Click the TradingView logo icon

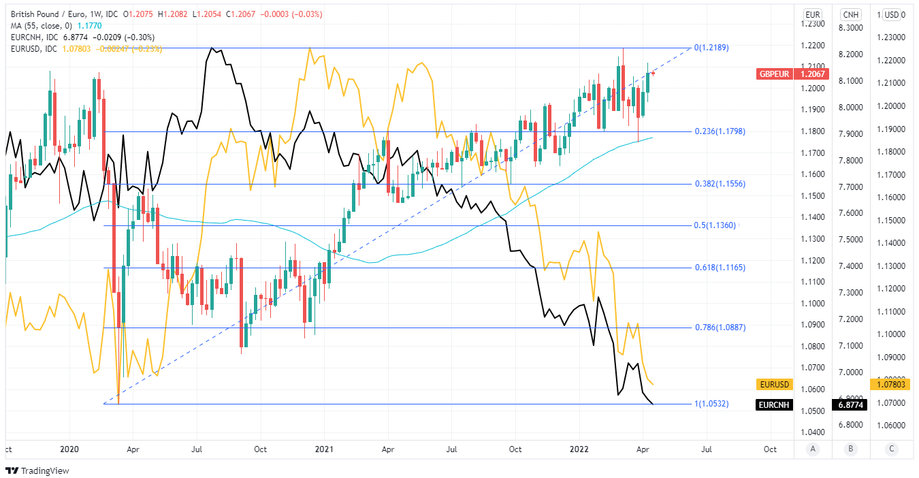(12, 471)
